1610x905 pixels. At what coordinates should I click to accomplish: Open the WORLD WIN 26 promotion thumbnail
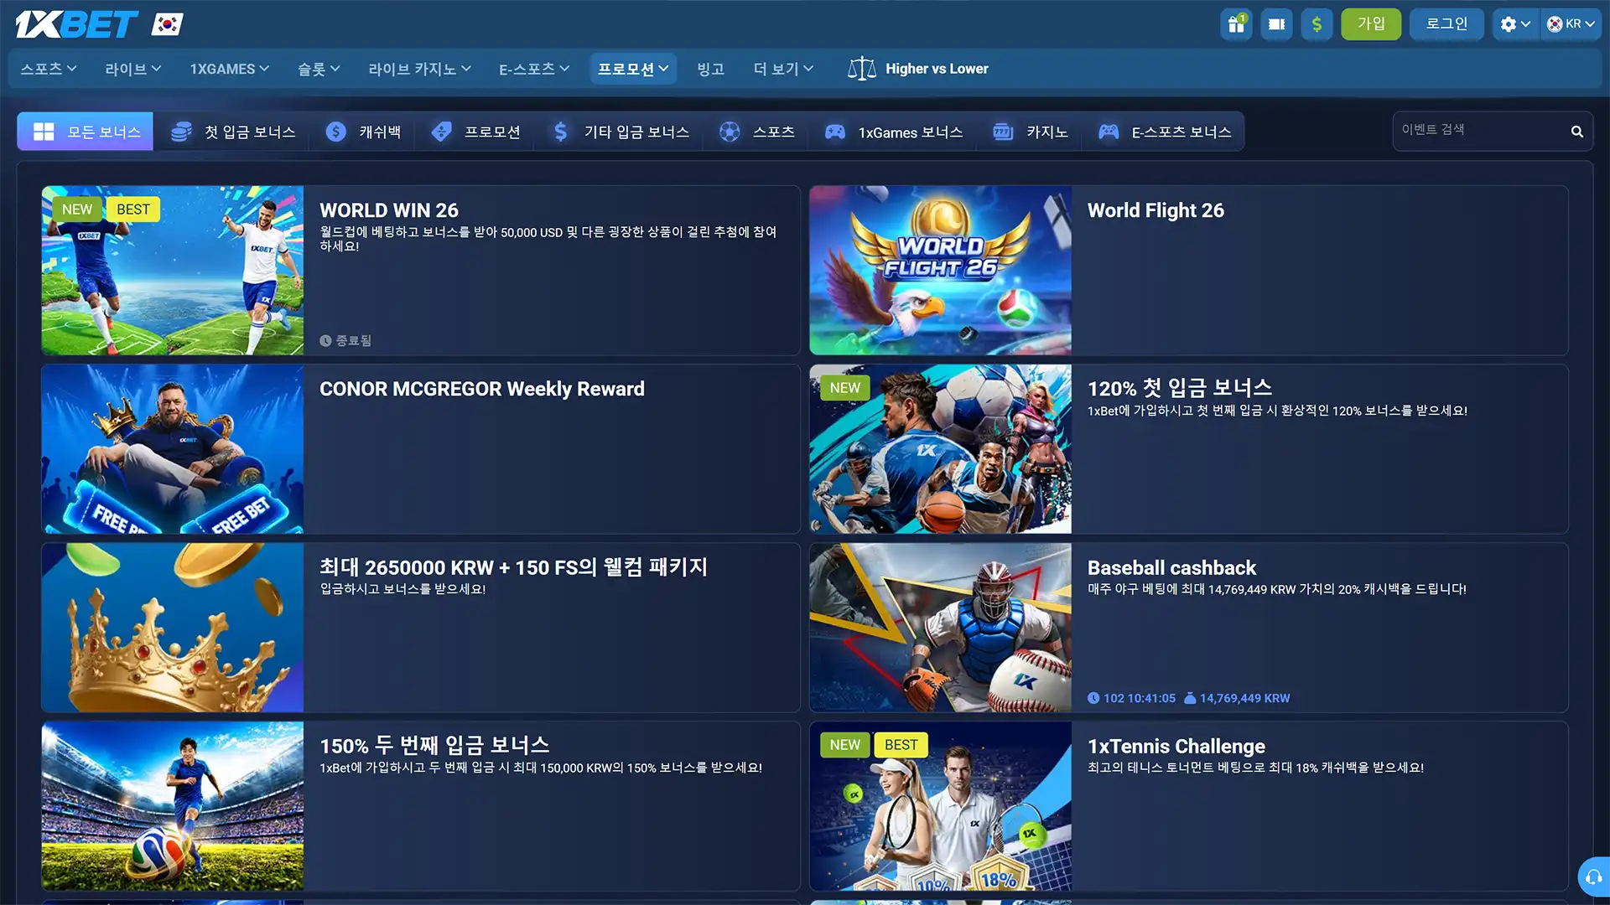(173, 270)
